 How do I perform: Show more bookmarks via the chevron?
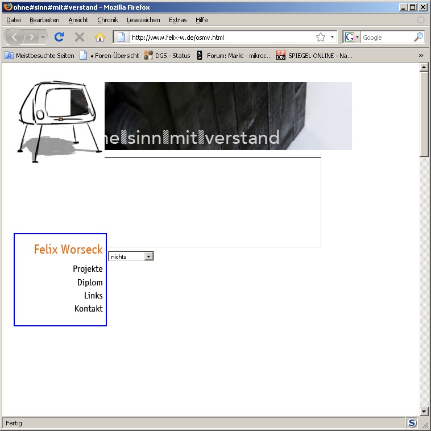[x=421, y=56]
